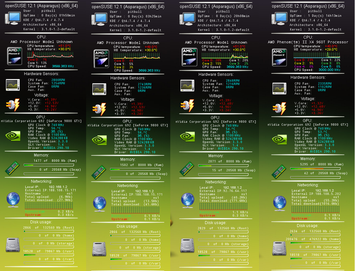Click globe icon beside total upload 6.9Mb
This screenshot has width=355, height=271.
tap(13, 200)
